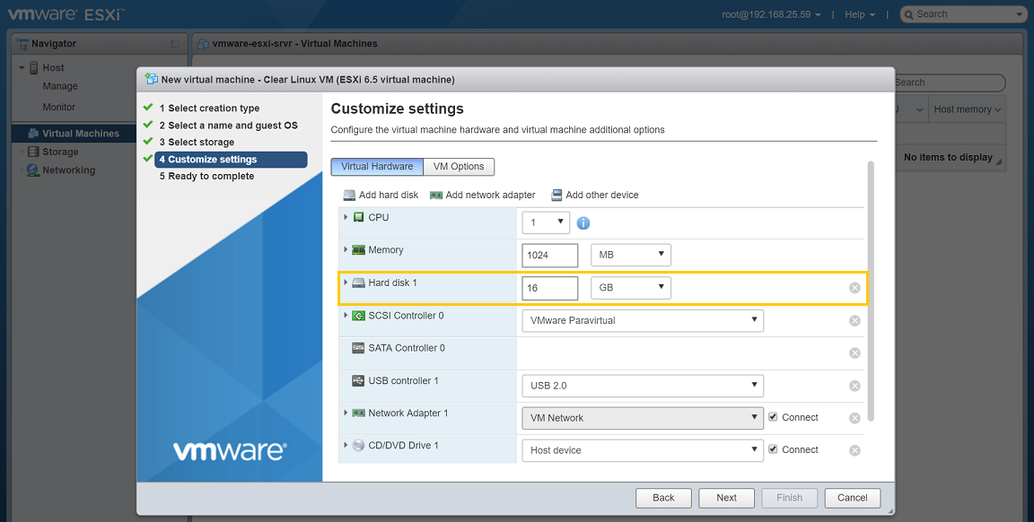This screenshot has height=522, width=1034.
Task: Open the USB 2.0 controller dropdown
Action: click(x=642, y=386)
